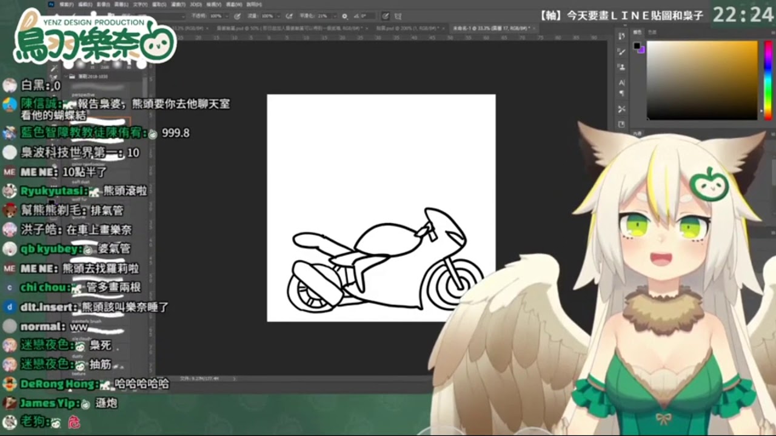This screenshot has height=436, width=776.
Task: Open the 編輯(E) Edit menu
Action: point(85,4)
